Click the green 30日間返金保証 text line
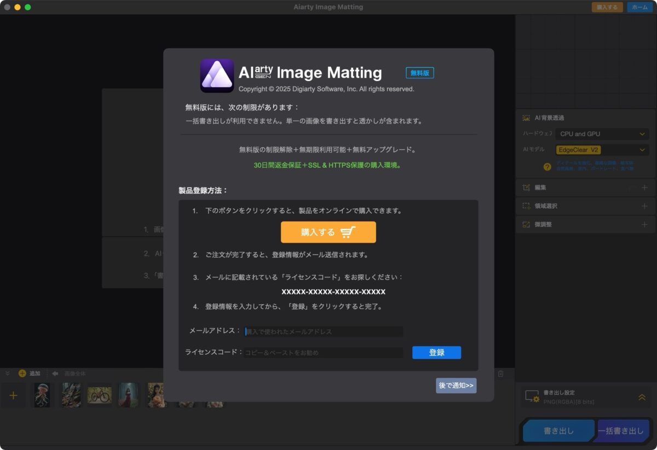This screenshot has height=450, width=657. coord(327,165)
